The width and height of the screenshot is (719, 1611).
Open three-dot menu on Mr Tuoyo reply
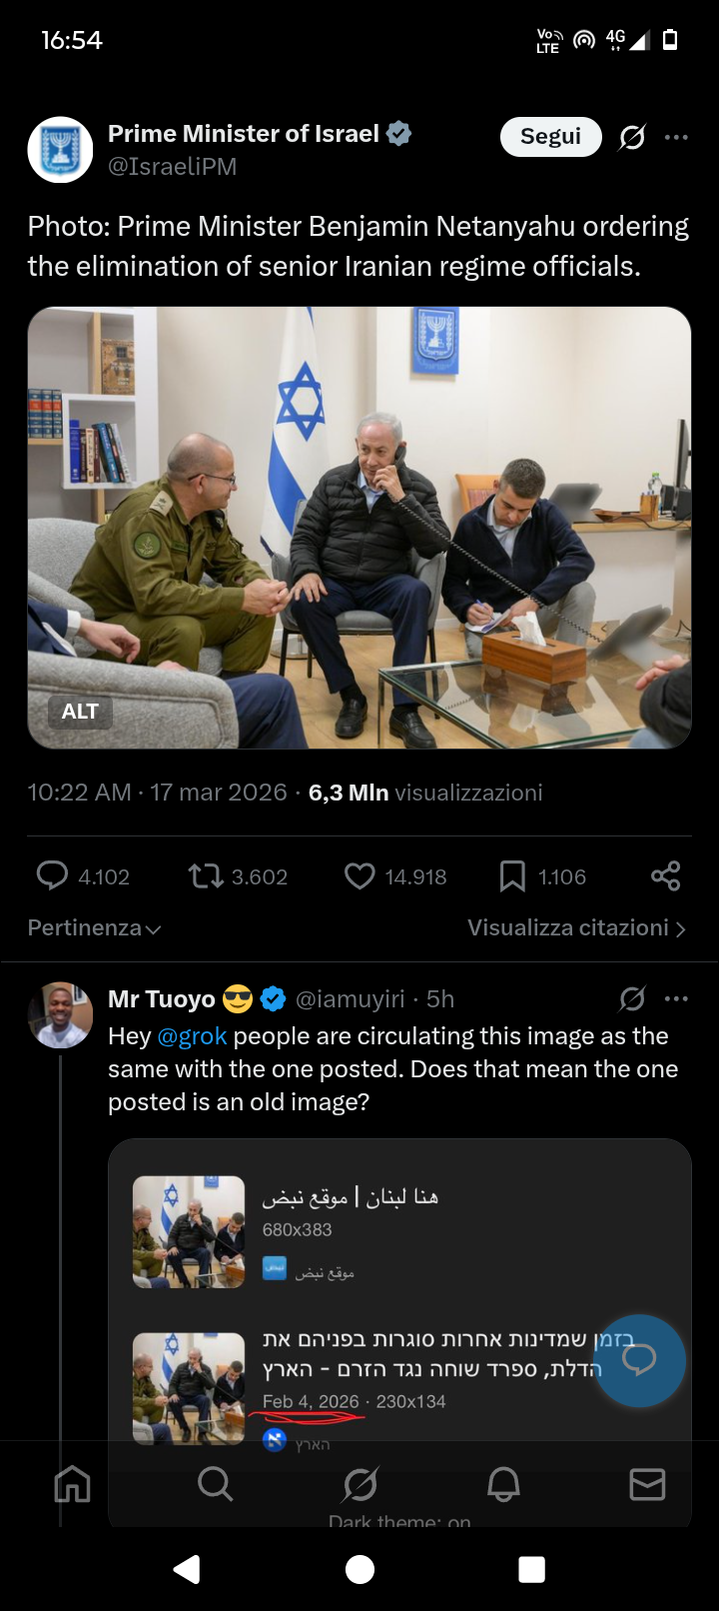676,998
